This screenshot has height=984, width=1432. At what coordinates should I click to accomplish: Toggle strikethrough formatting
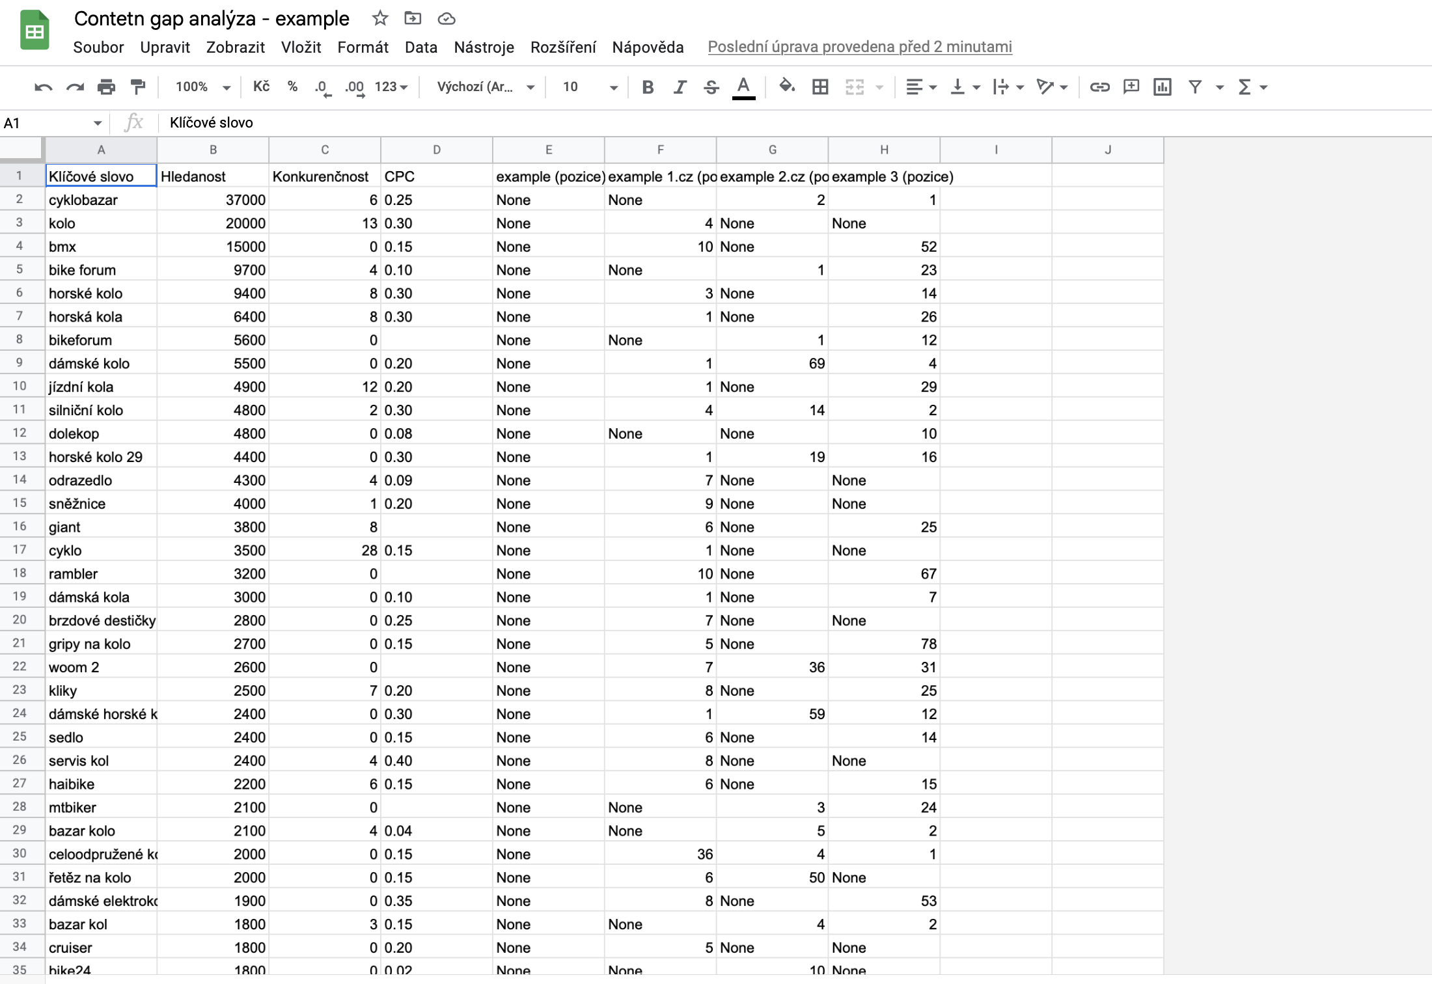pos(711,87)
